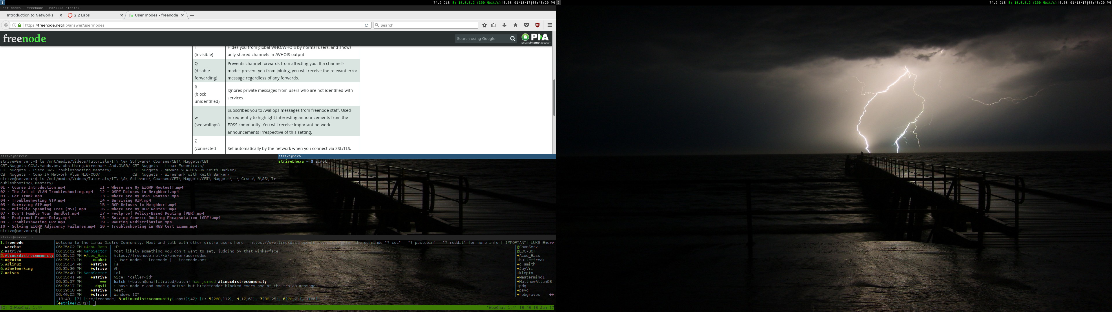Click the PIA Private Internet Access logo

coord(536,38)
